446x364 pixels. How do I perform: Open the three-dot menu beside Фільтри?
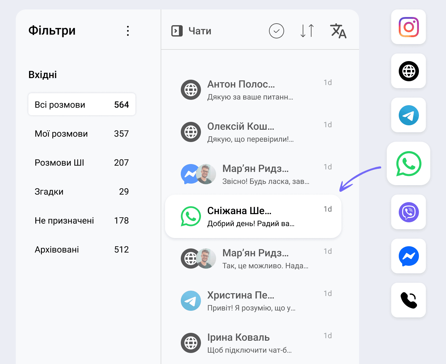coord(128,31)
